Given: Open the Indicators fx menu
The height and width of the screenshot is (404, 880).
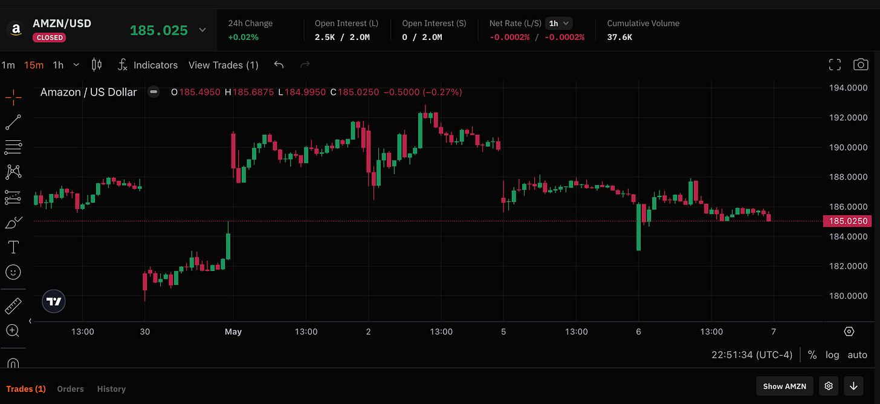Looking at the screenshot, I should (x=147, y=65).
